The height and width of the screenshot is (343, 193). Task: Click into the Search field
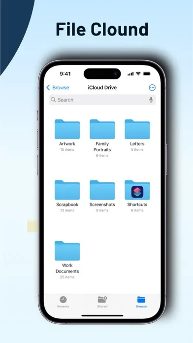tap(102, 100)
